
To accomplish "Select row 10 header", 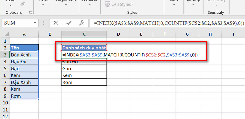I will pos(5,103).
